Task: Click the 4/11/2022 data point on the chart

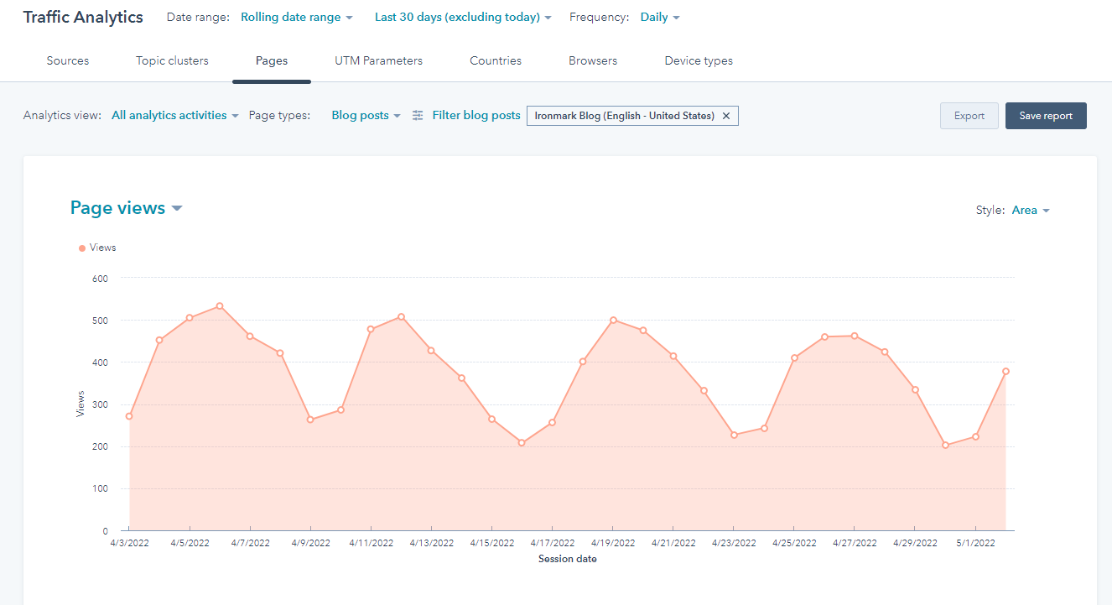Action: pos(371,329)
